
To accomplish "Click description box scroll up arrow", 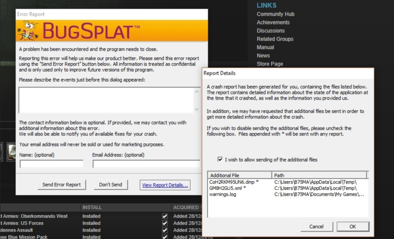I will click(x=197, y=92).
